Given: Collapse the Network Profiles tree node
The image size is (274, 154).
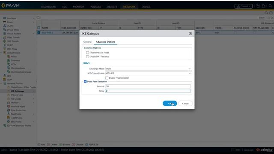Looking at the screenshot, I should [x=1, y=83].
